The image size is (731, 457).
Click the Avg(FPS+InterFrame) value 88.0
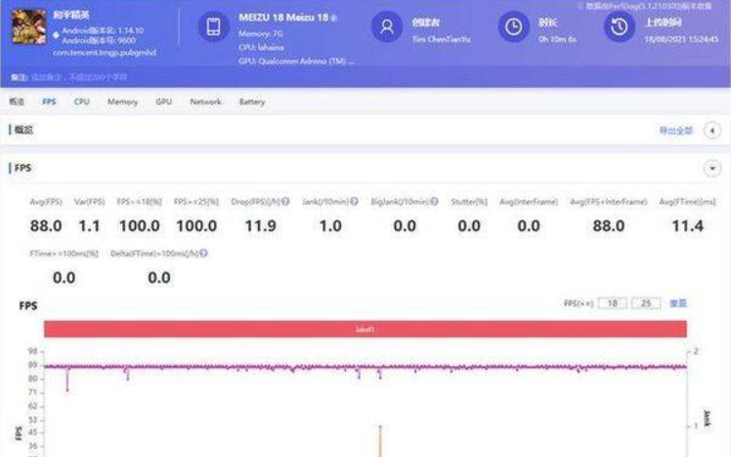[609, 226]
